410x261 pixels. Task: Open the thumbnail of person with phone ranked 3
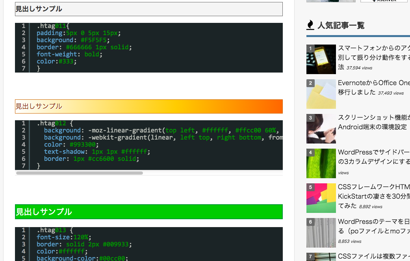point(321,129)
